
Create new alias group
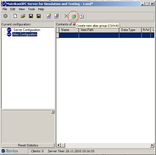coord(74,16)
